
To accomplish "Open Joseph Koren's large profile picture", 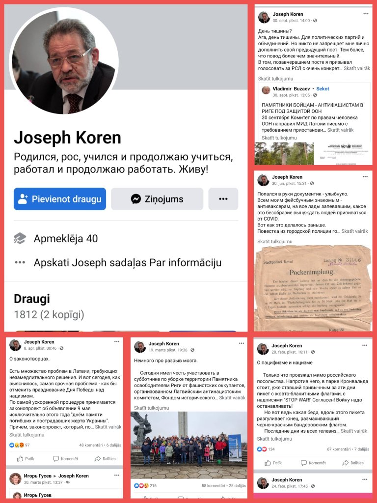I will pos(64,61).
